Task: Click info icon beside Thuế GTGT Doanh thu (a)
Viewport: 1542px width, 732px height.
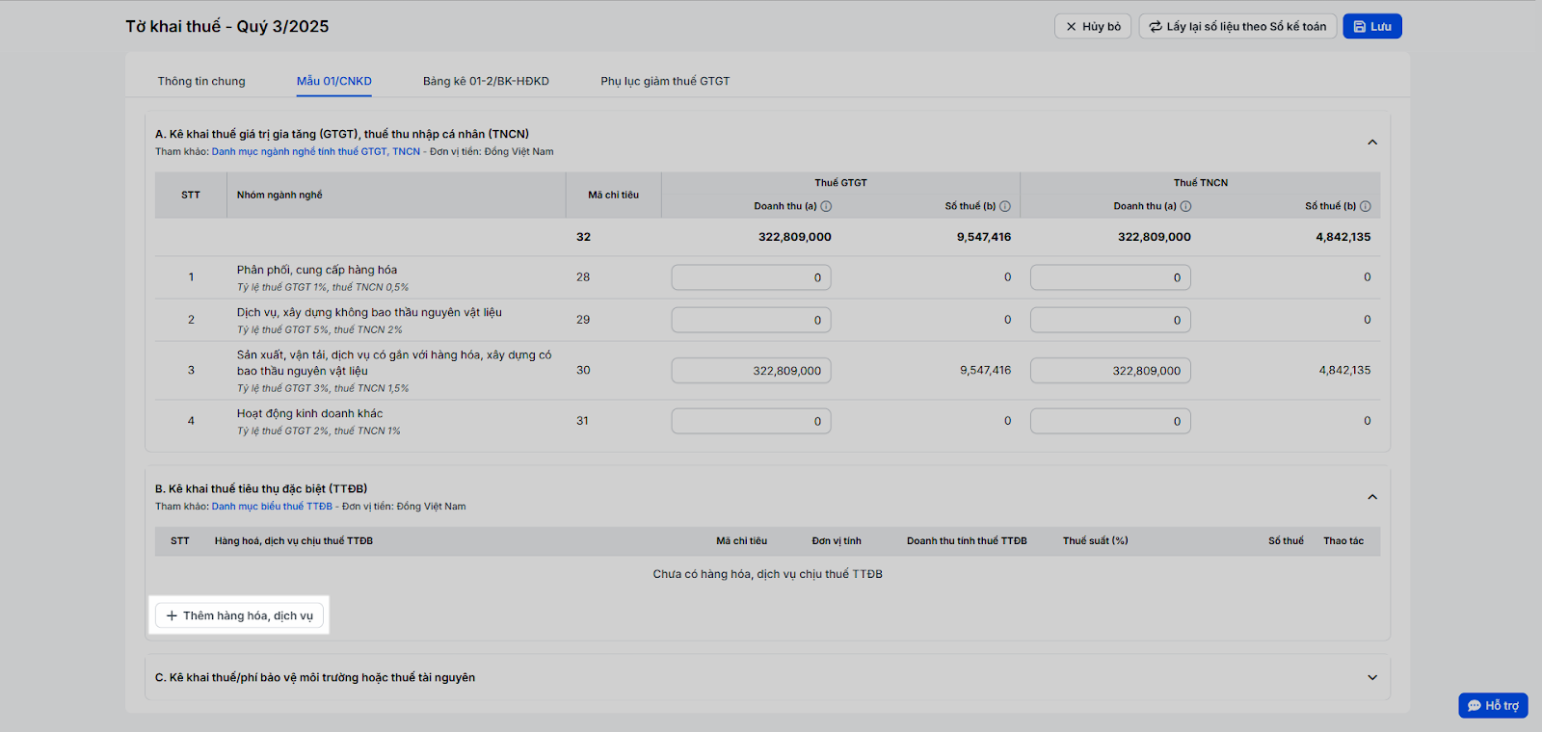Action: pyautogui.click(x=826, y=206)
